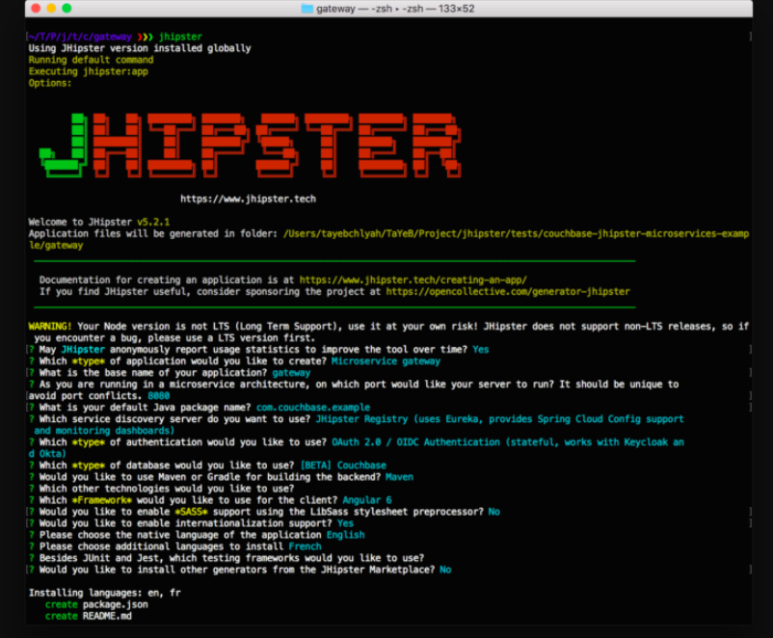The width and height of the screenshot is (773, 638).
Task: Click the '[BETA] Couchbase' database answer
Action: pos(343,465)
